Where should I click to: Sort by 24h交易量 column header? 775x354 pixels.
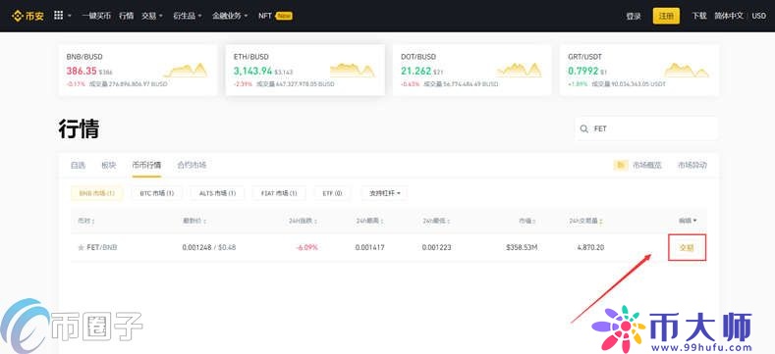[x=586, y=221]
